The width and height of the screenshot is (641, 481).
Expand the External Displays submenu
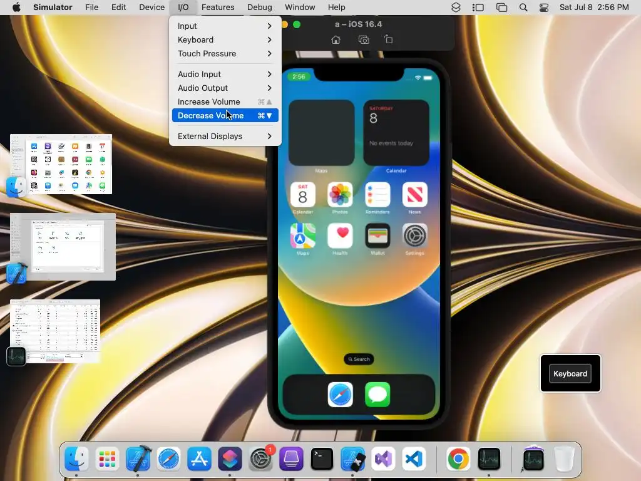point(225,136)
